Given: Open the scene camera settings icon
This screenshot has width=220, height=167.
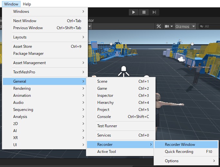Looking at the screenshot, I should 167,26.
